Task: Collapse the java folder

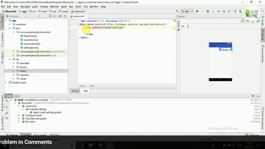Action: [x=10, y=28]
